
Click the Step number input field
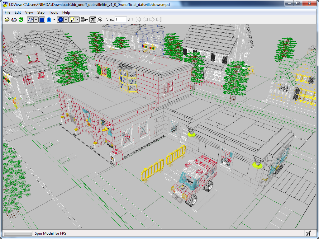click(x=121, y=19)
